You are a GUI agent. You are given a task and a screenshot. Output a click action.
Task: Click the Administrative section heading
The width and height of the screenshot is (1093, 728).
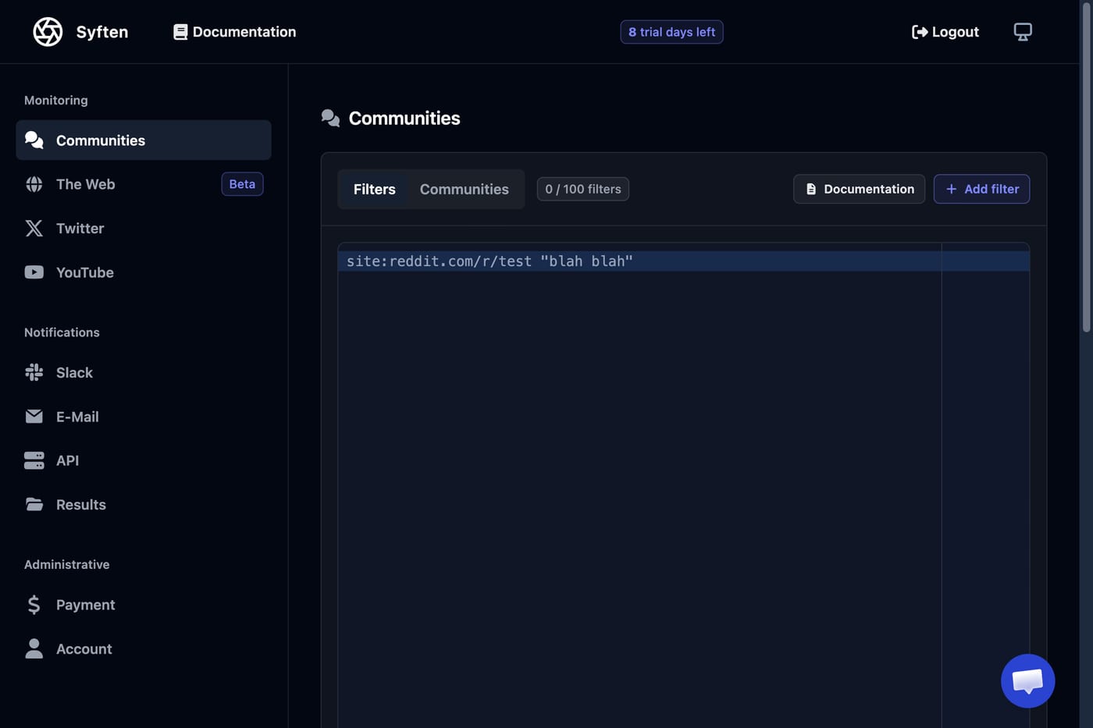(67, 564)
